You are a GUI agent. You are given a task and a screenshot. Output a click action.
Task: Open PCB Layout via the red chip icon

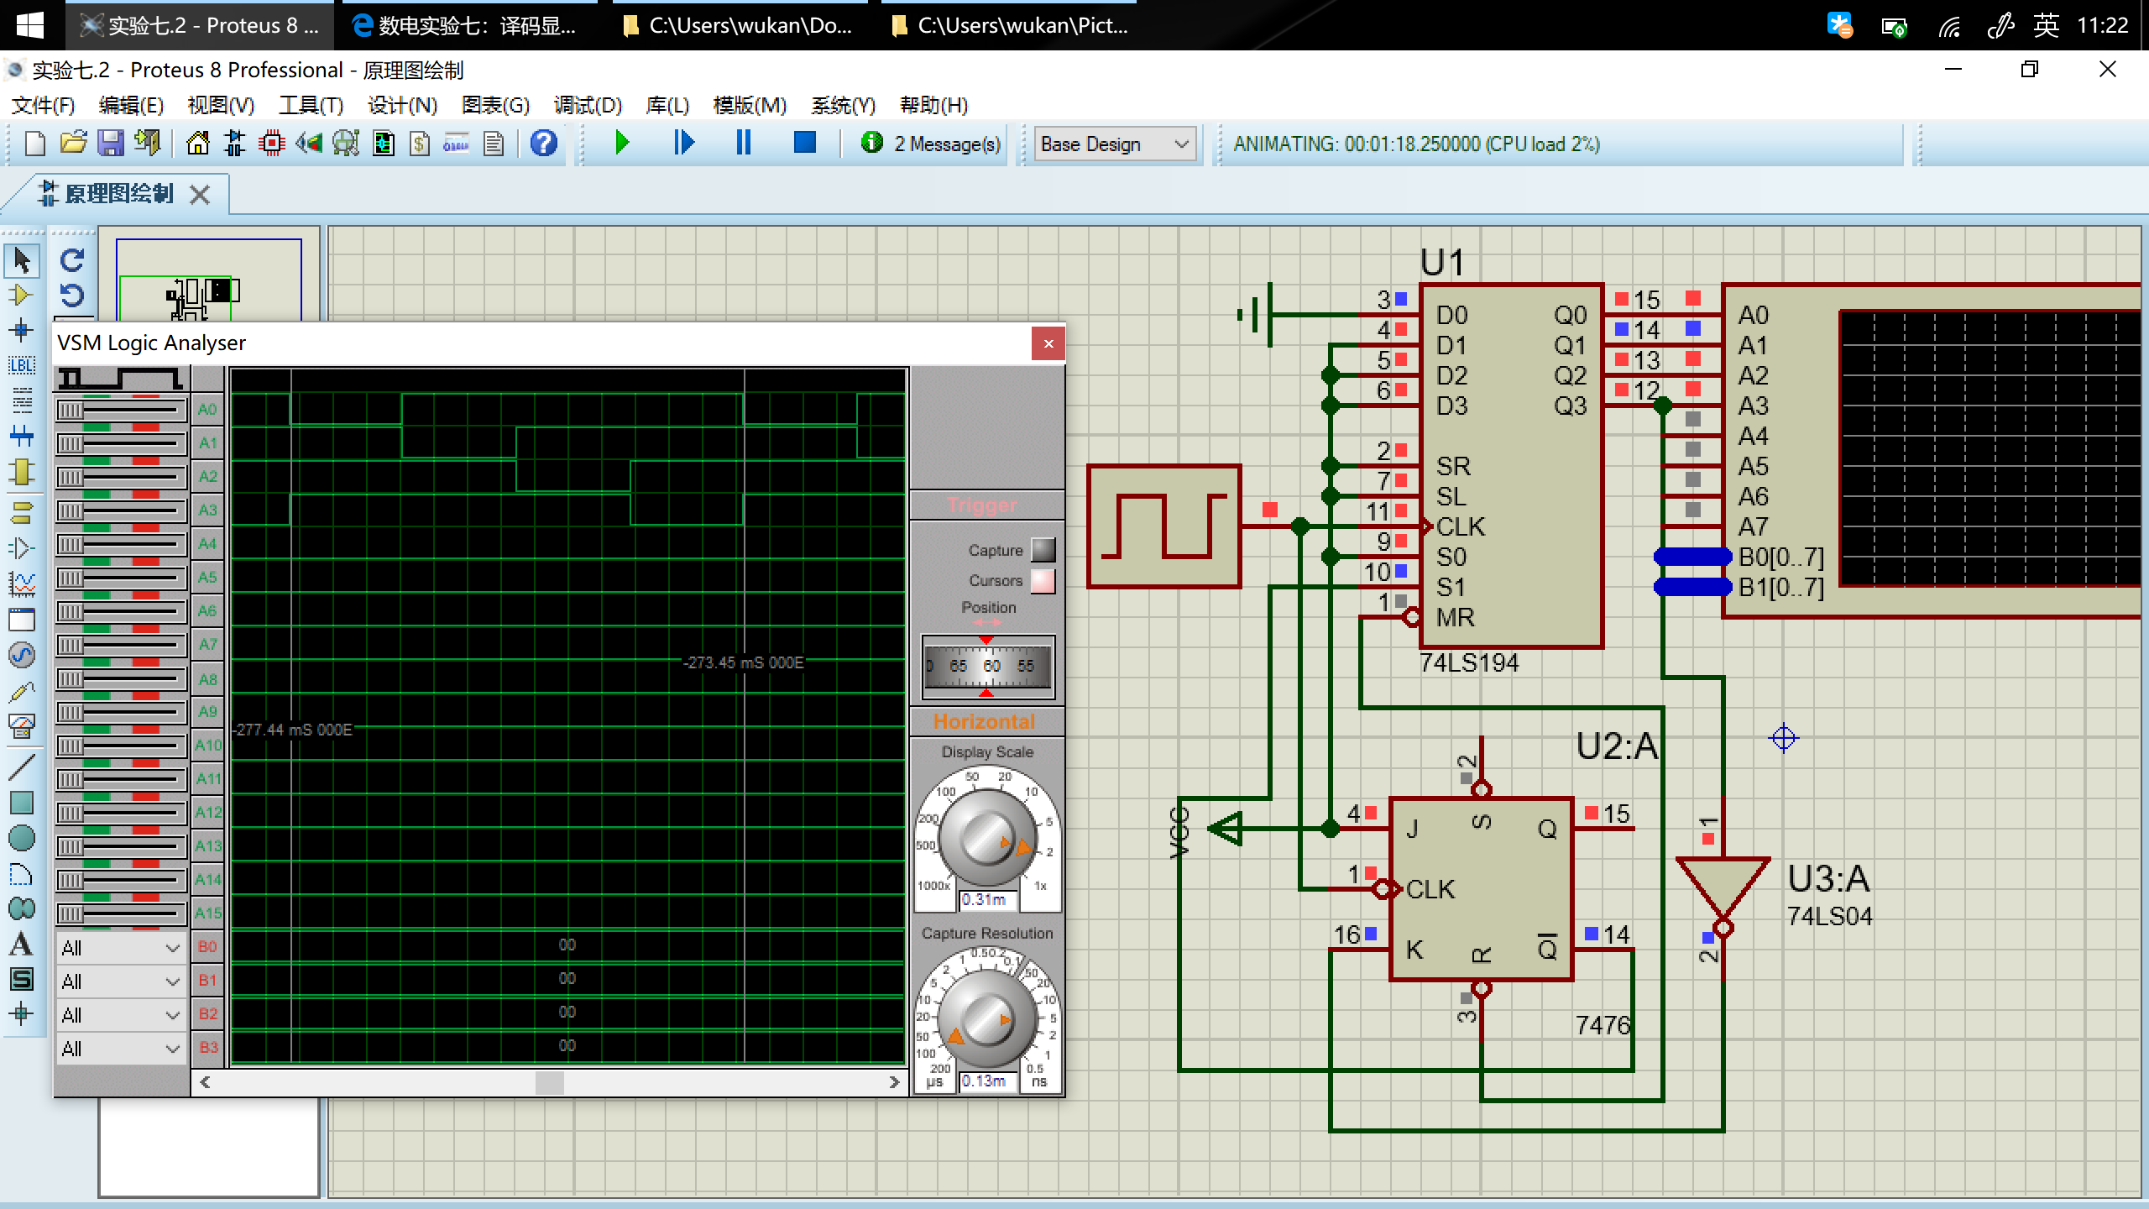(x=271, y=144)
